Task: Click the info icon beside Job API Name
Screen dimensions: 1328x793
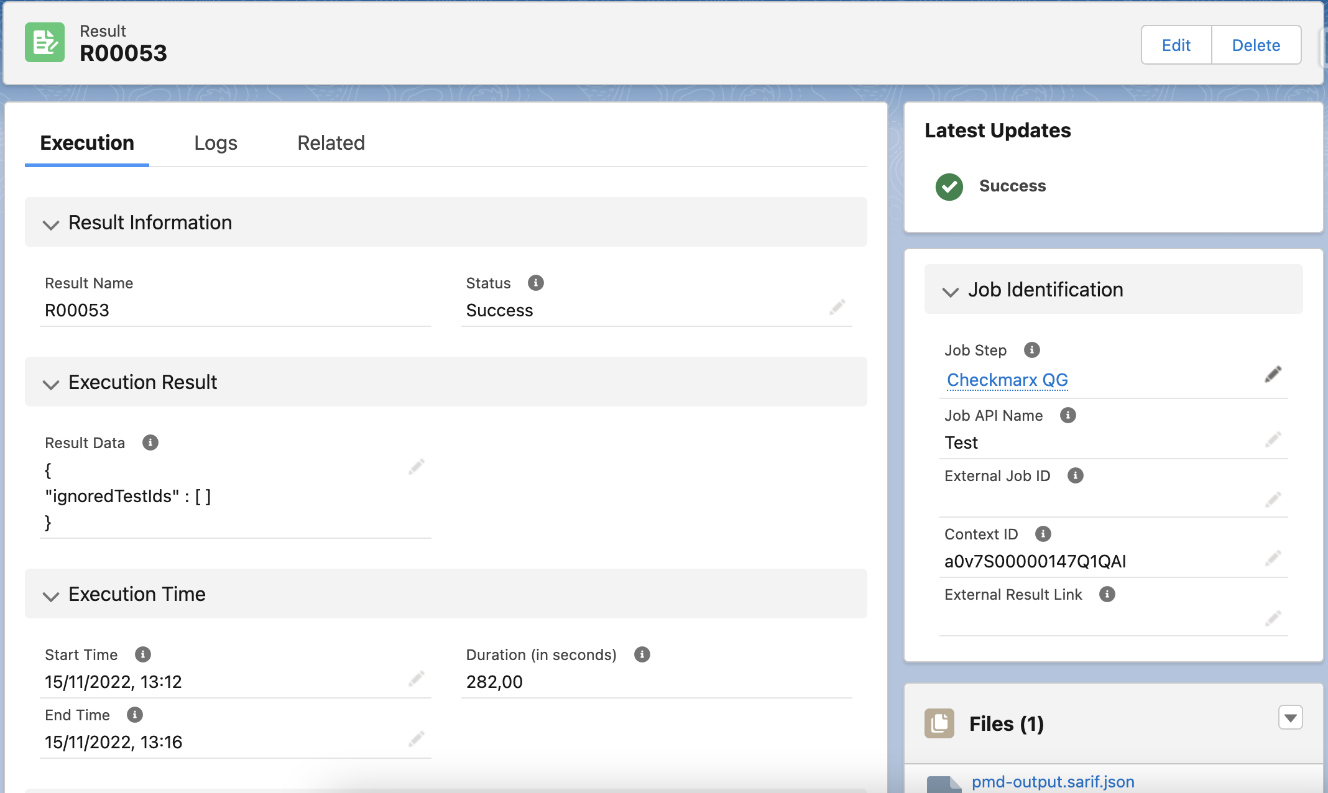Action: pyautogui.click(x=1068, y=415)
